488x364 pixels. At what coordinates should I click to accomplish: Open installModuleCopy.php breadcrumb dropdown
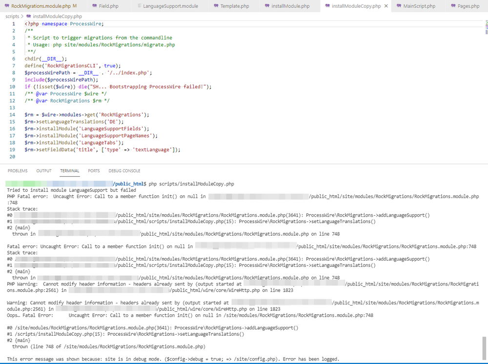click(57, 16)
